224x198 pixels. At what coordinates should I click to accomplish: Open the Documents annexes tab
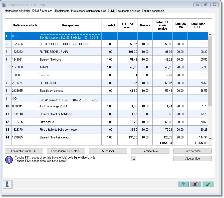click(128, 11)
